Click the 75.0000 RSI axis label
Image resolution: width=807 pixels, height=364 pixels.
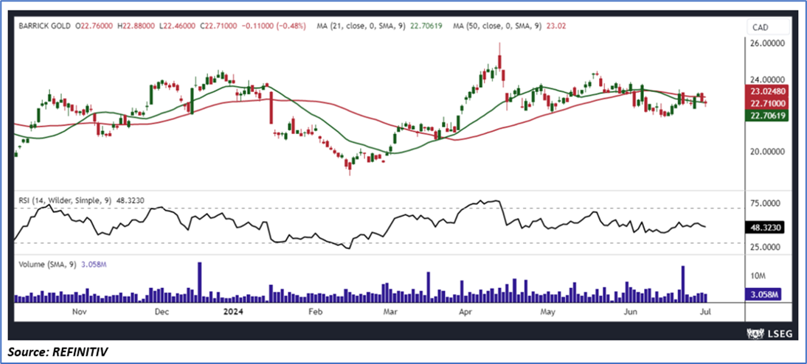click(766, 203)
